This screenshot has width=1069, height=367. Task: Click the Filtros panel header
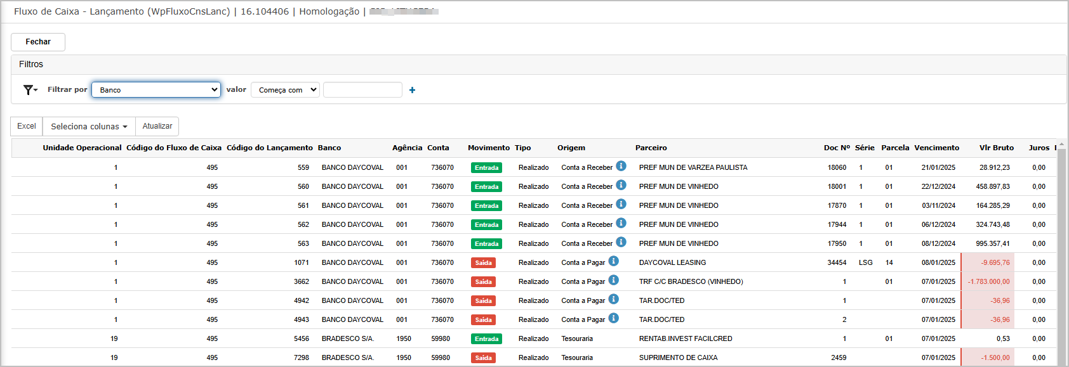pyautogui.click(x=538, y=65)
